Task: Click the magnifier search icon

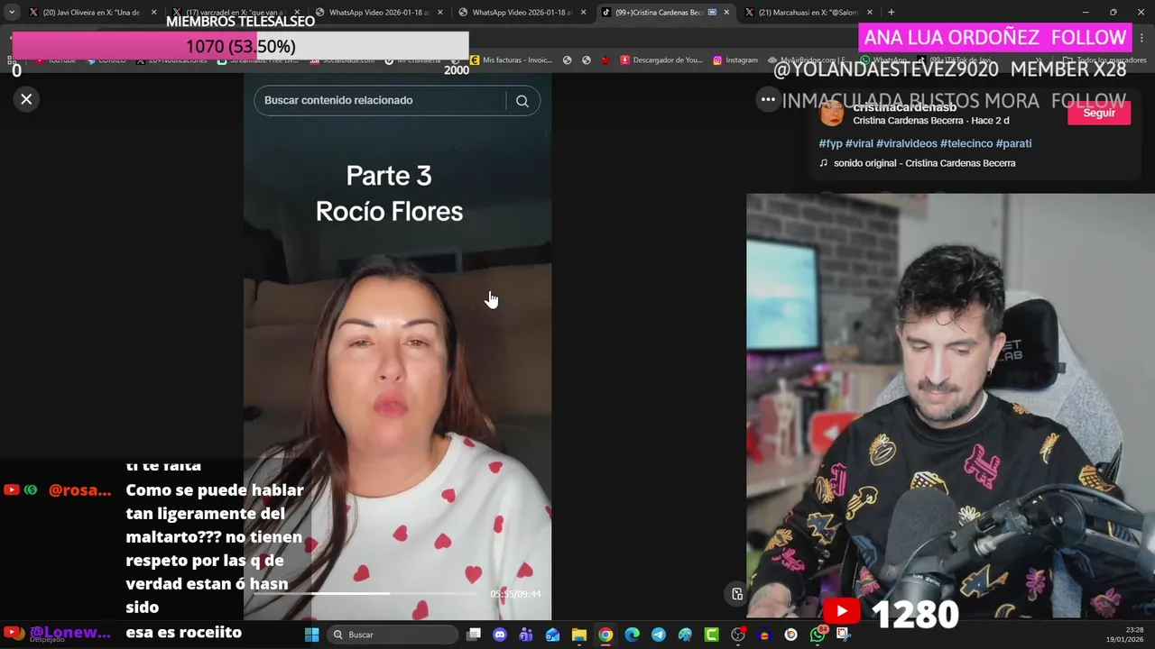Action: (x=522, y=101)
